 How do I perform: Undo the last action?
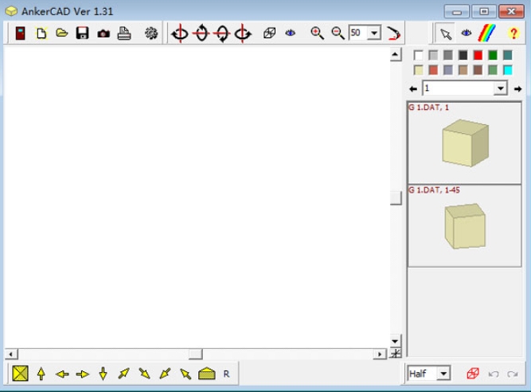pos(494,374)
